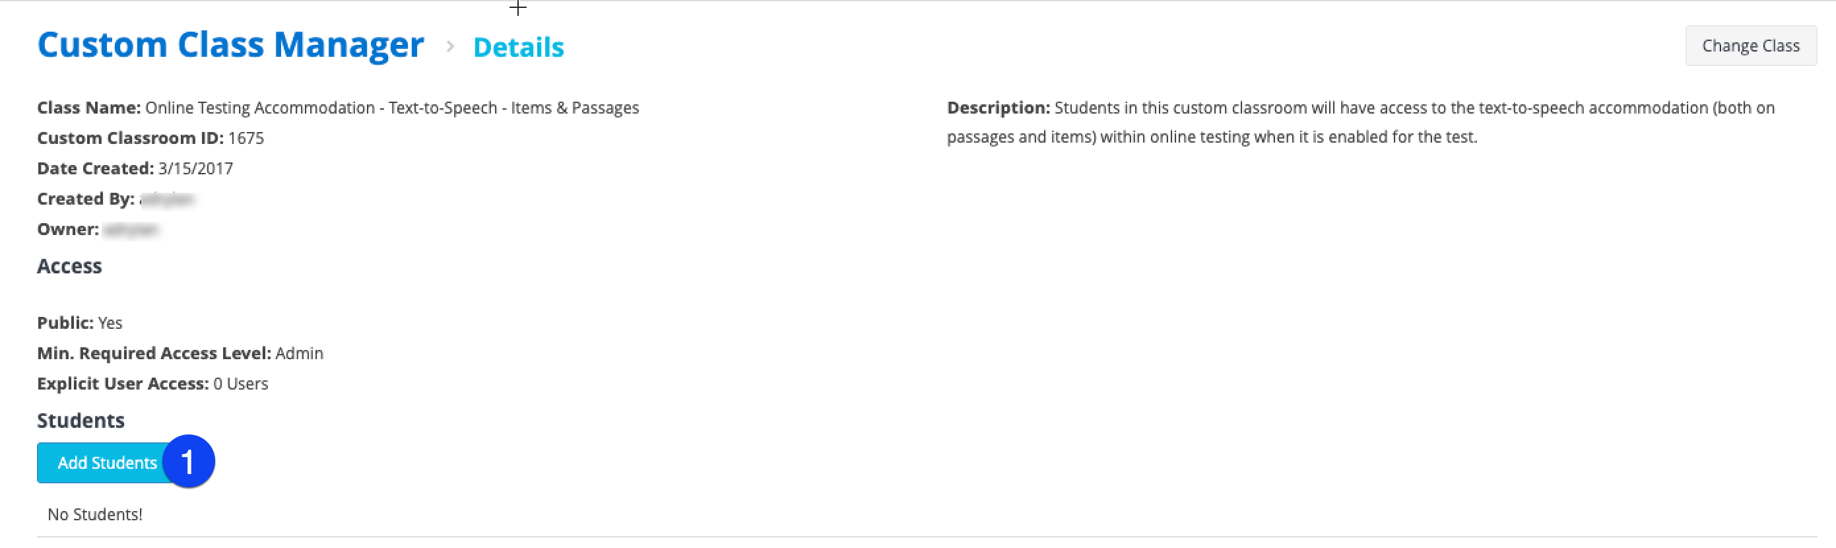Select the Min. Required Access Level Admin
Image resolution: width=1836 pixels, height=548 pixels.
300,353
